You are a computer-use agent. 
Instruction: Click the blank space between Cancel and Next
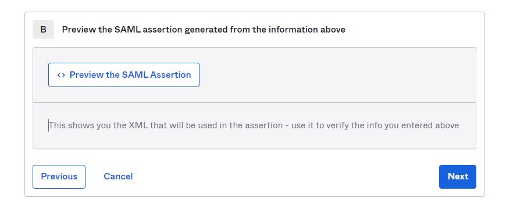point(286,176)
